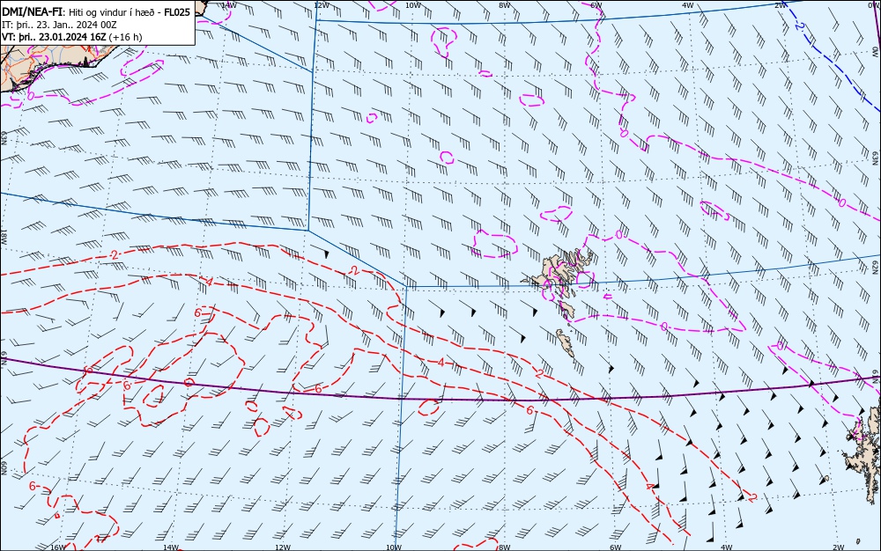Select the FL025 flight level text
881x551 pixels.
[x=176, y=12]
